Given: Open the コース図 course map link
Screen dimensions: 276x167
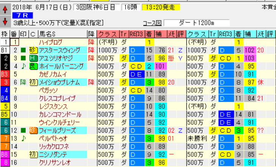Looking at the screenshot, I should (x=152, y=23).
